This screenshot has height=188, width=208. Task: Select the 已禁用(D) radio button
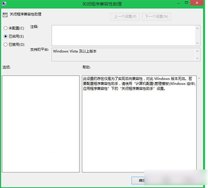tap(6, 44)
